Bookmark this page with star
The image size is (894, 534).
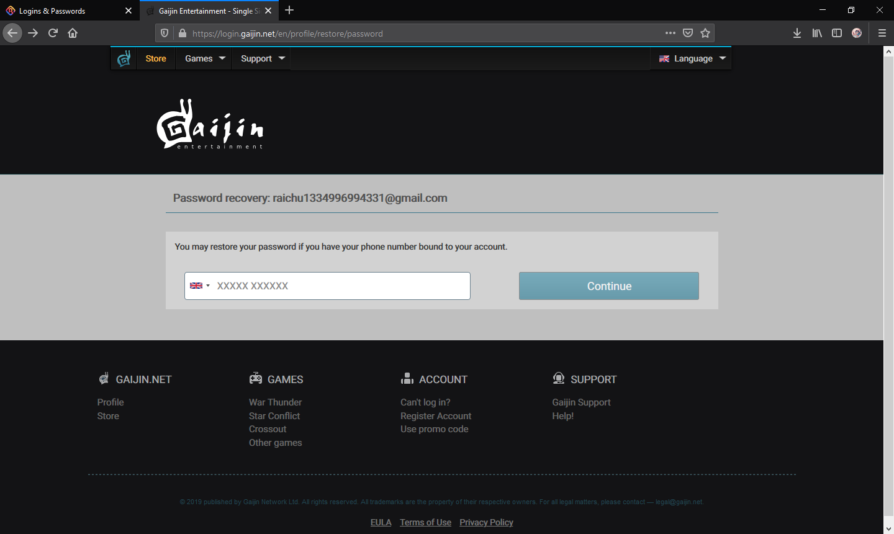705,33
